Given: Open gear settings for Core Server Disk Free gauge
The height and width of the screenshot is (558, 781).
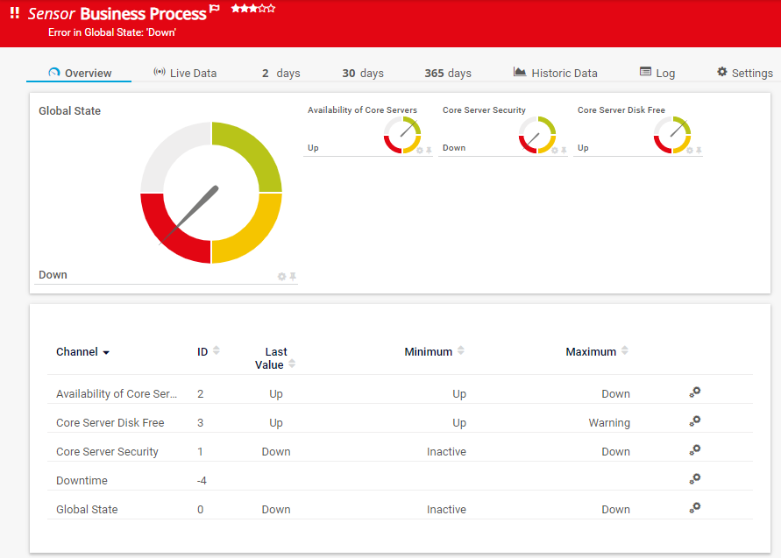Looking at the screenshot, I should [x=690, y=151].
